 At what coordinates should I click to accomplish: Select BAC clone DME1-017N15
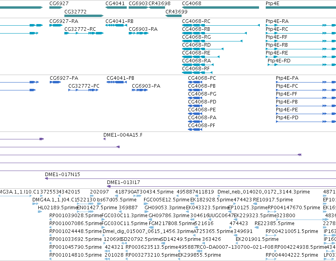[x=190, y=178]
